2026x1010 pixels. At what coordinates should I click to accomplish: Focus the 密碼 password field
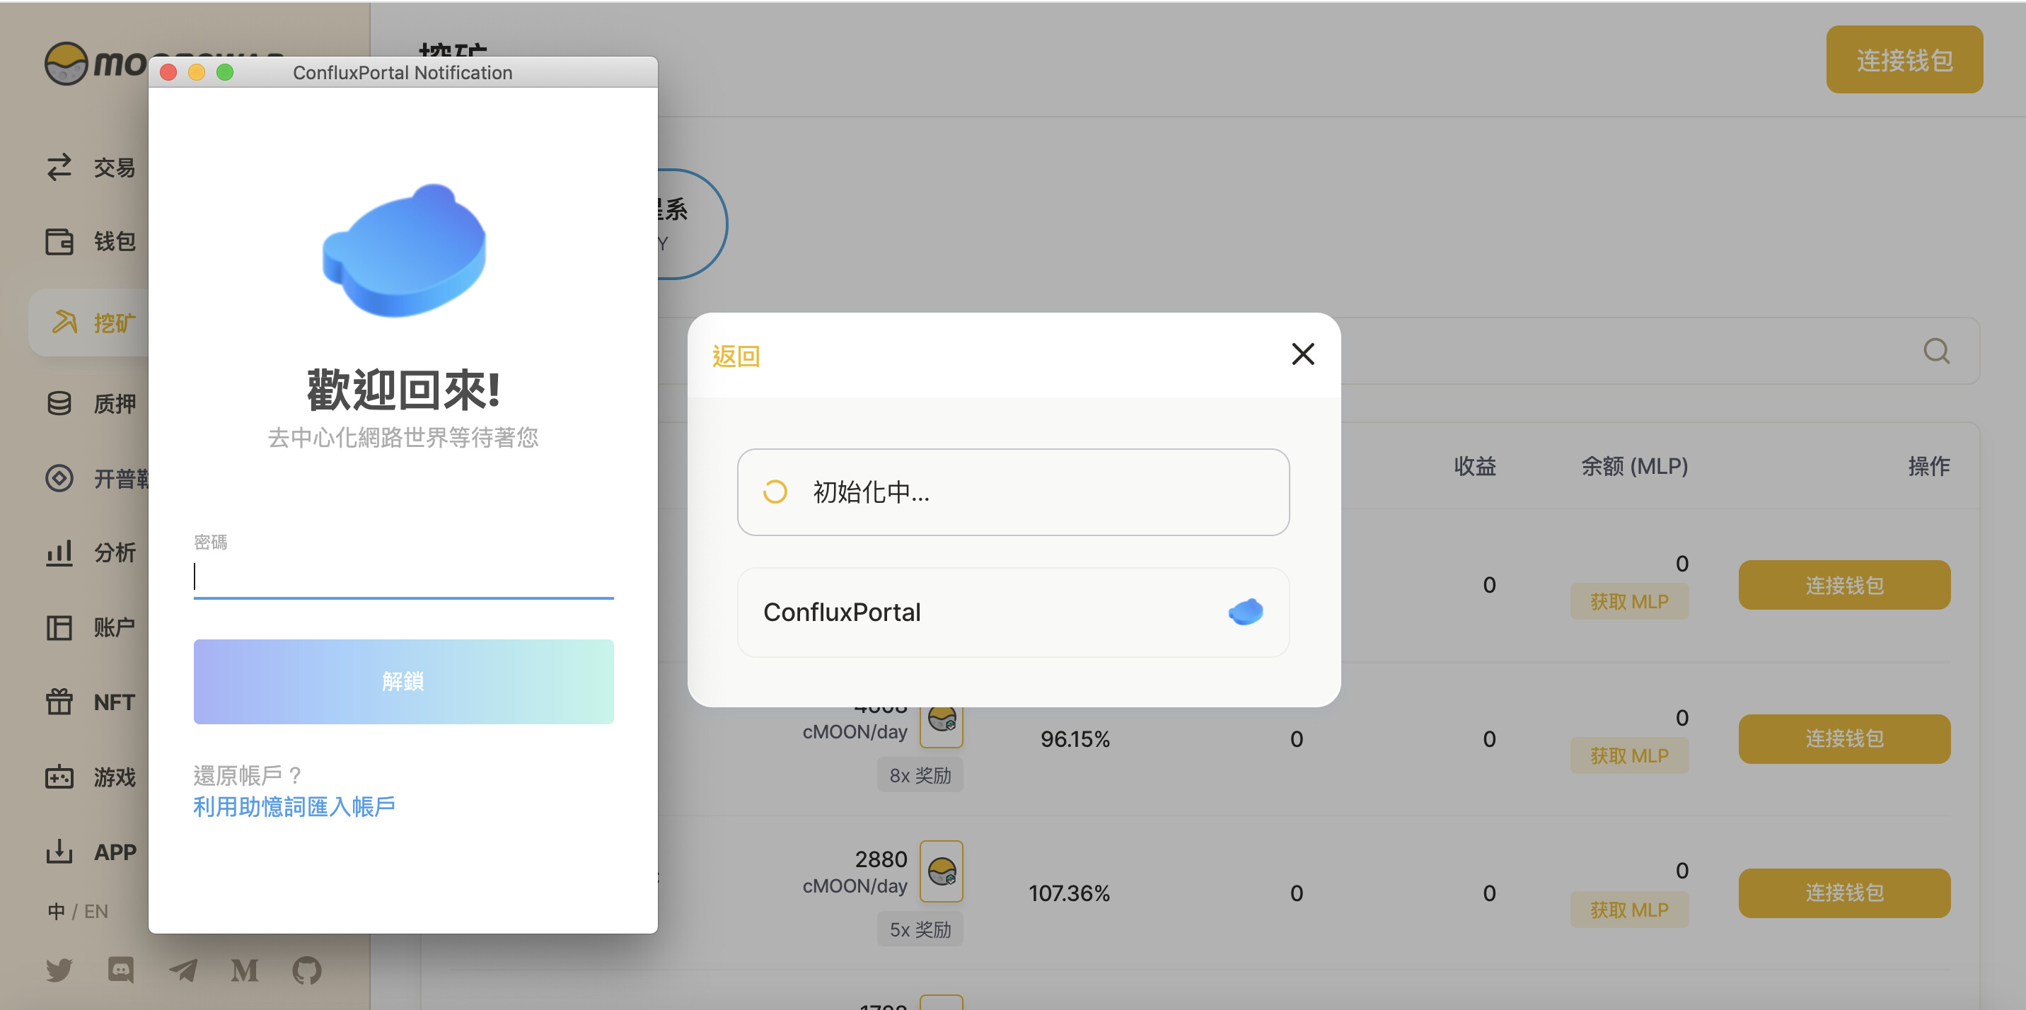(403, 577)
